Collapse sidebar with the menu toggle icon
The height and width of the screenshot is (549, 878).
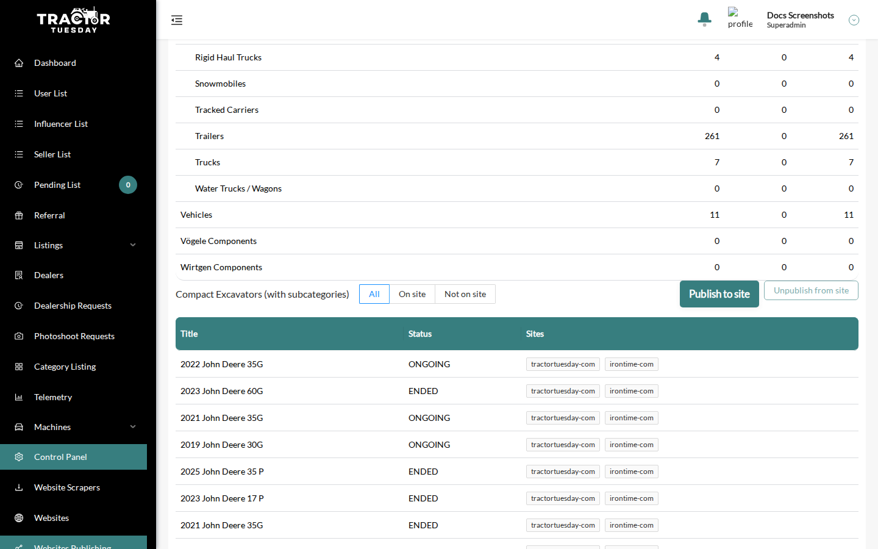(x=177, y=20)
